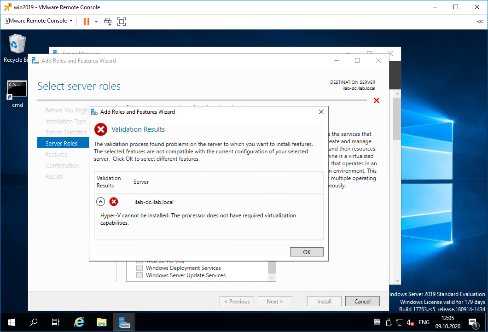Viewport: 488px width, 332px height.
Task: Launch Internet Explorer from the taskbar
Action: pos(79,322)
